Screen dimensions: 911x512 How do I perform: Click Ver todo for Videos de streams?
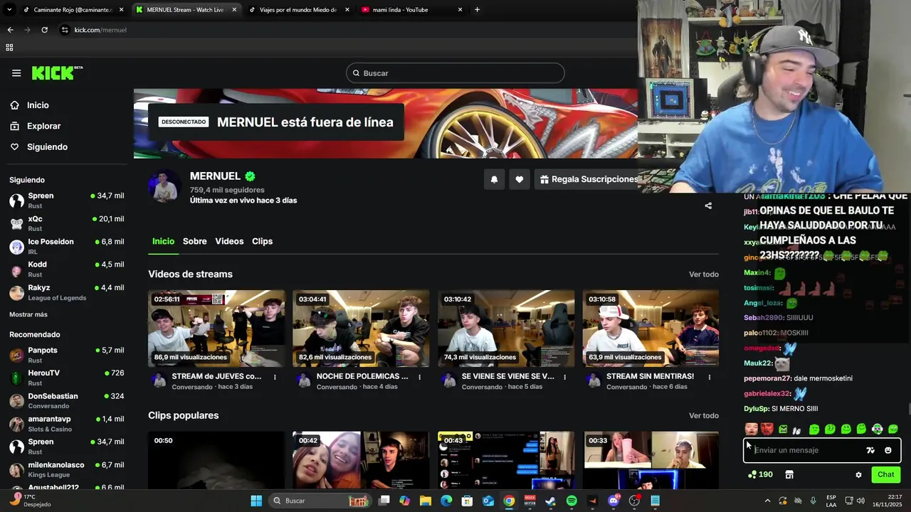click(704, 274)
